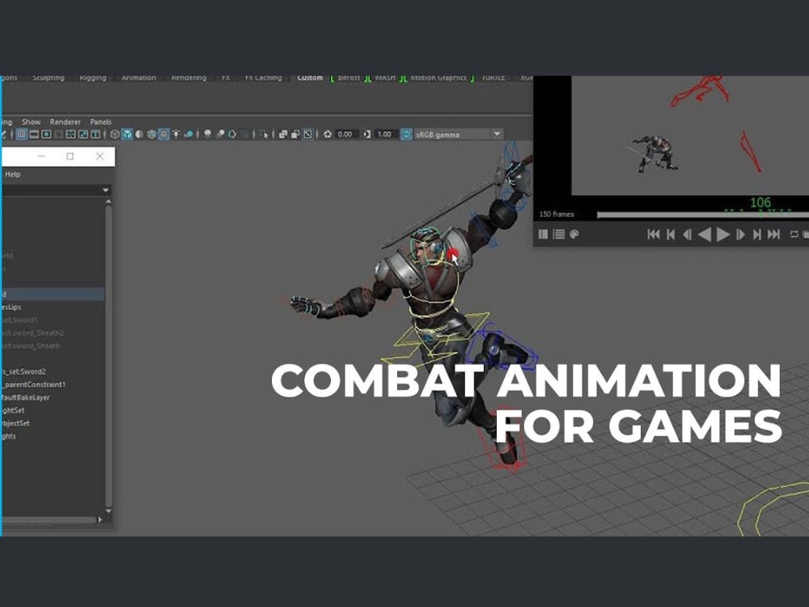This screenshot has height=607, width=809.
Task: Click the Isolate Select icon
Action: click(264, 134)
